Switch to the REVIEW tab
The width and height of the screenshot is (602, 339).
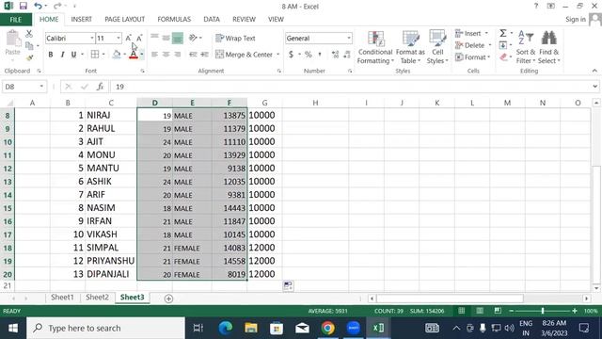pos(244,19)
